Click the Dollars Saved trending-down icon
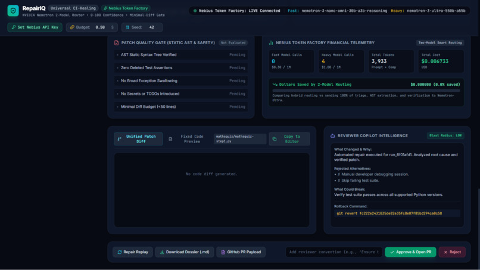This screenshot has width=480, height=270. [x=275, y=85]
